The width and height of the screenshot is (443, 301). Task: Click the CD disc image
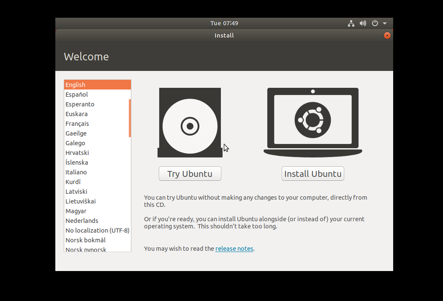(190, 122)
